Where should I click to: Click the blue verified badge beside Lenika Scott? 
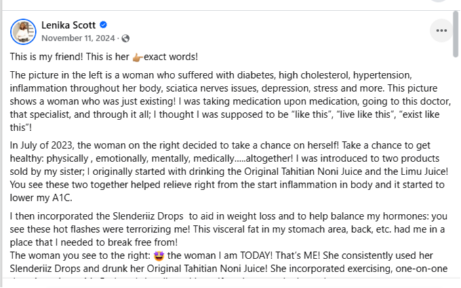tap(103, 25)
